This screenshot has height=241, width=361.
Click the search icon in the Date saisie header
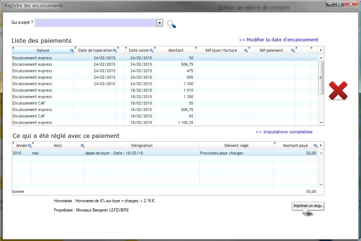[152, 50]
